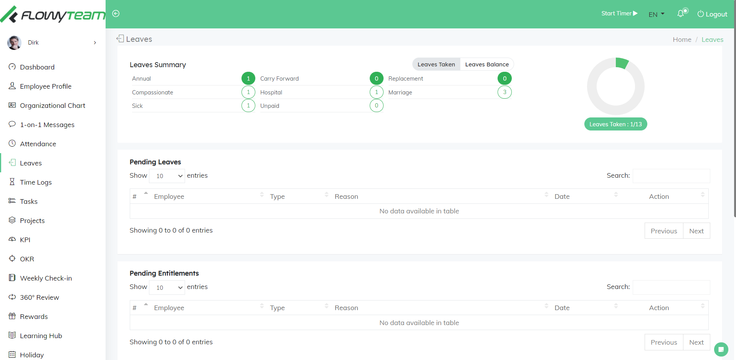Screen dimensions: 736x360
Task: Click the Pending Leaves search field
Action: (x=671, y=176)
